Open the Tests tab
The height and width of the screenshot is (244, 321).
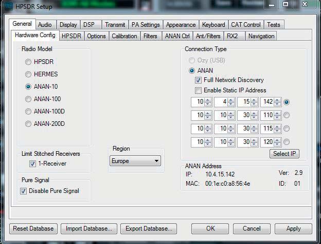(x=274, y=25)
